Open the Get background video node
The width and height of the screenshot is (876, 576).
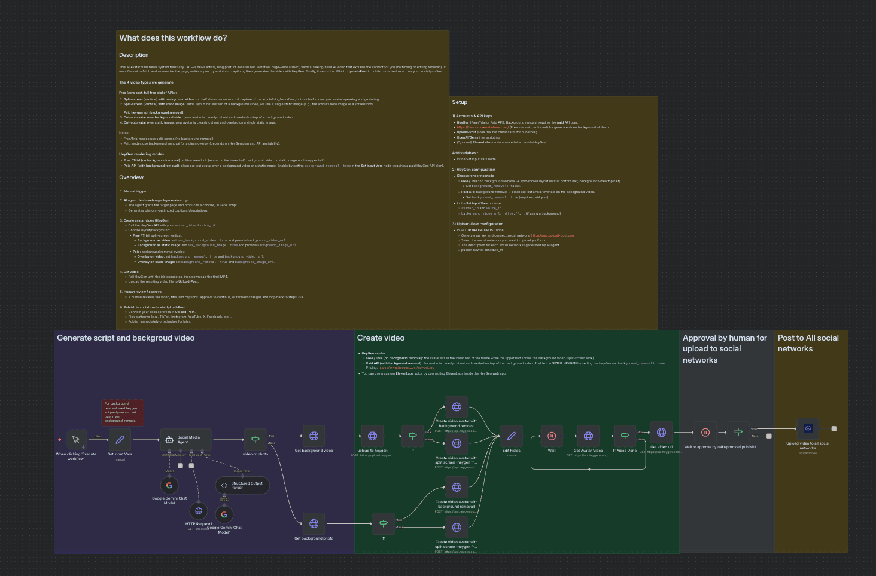314,436
